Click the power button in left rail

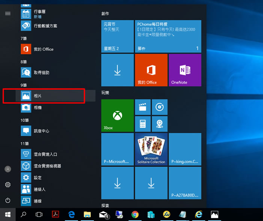8,200
